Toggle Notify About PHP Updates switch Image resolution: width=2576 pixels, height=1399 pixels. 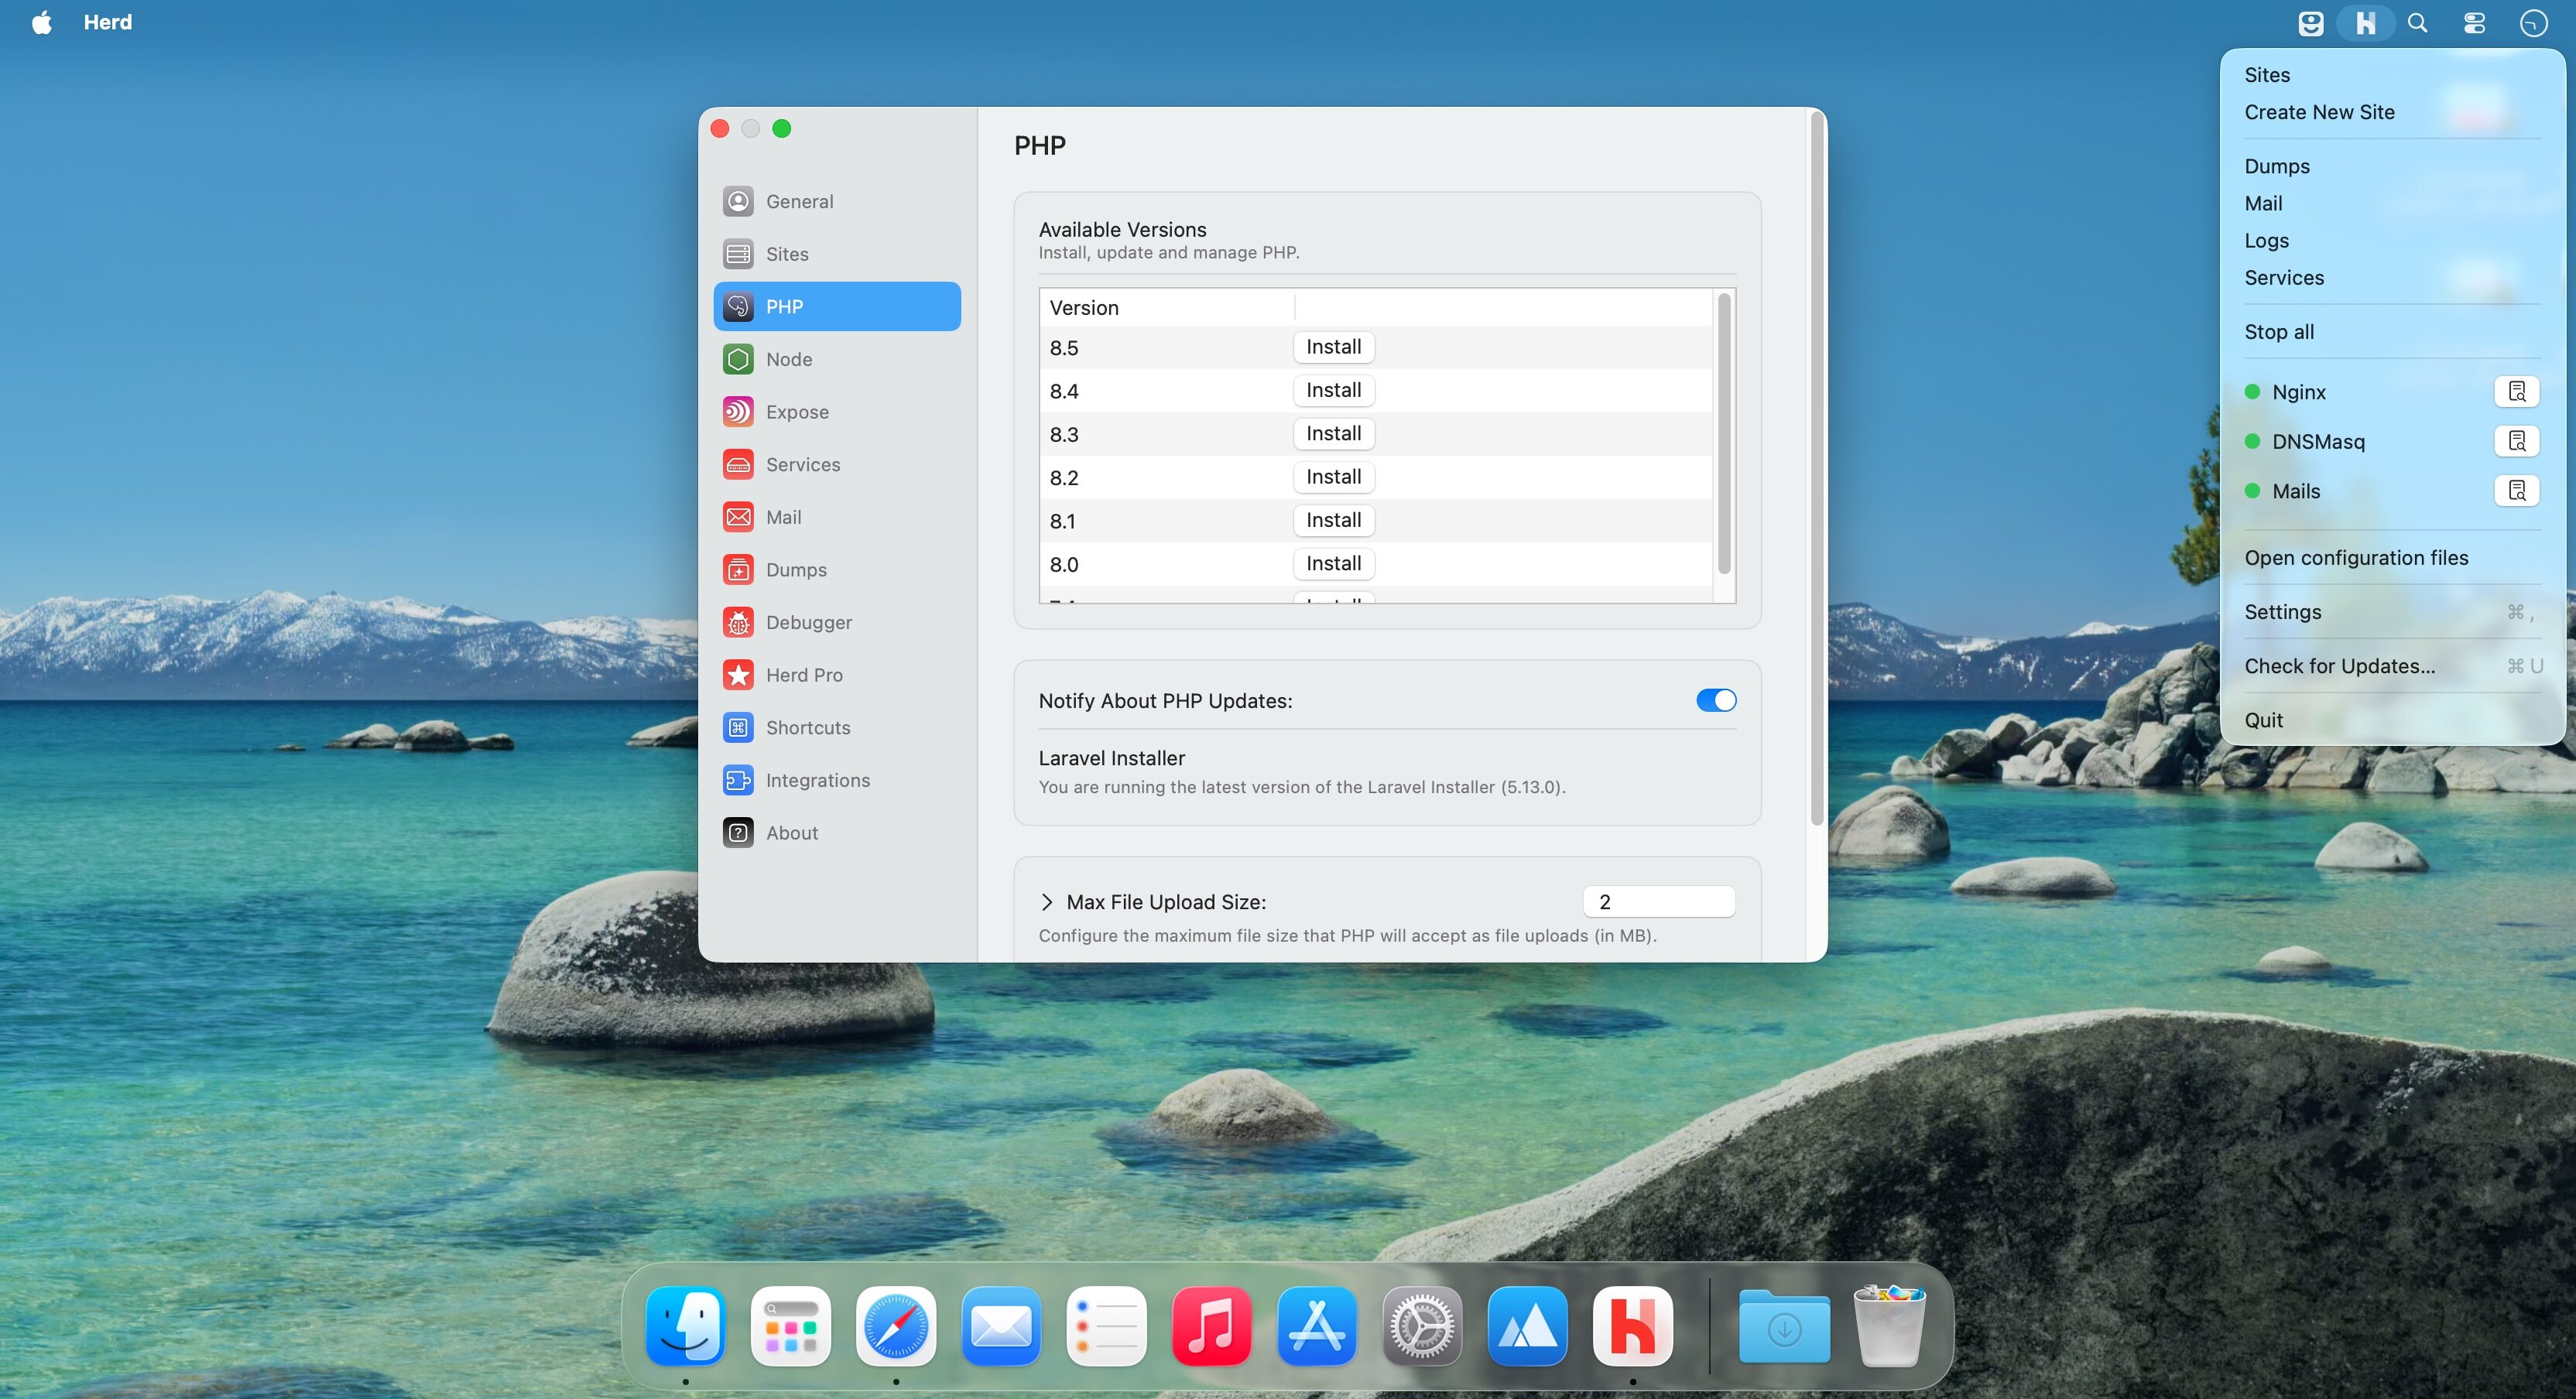(x=1716, y=700)
